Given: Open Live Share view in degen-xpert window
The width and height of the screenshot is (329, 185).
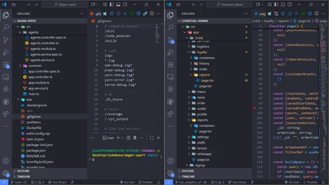Looking at the screenshot, I should coord(6,114).
